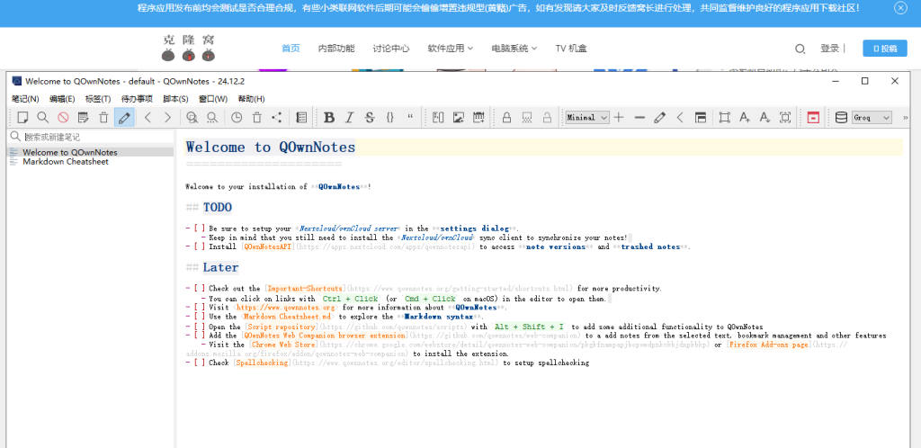This screenshot has width=921, height=448.
Task: Decrease note text size
Action: coord(765,118)
